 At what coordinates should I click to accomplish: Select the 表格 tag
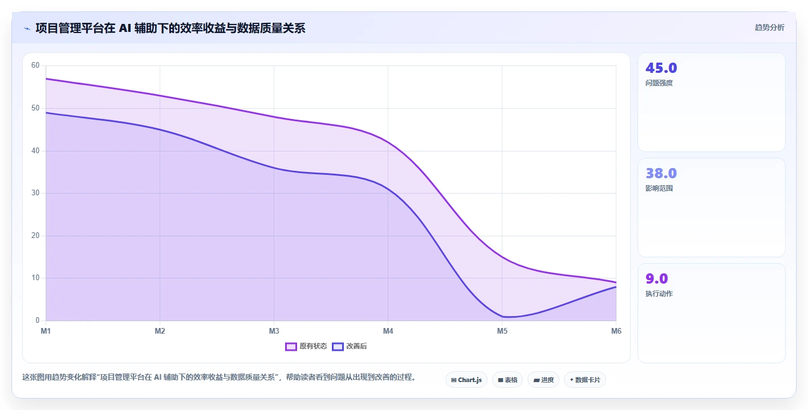(507, 380)
